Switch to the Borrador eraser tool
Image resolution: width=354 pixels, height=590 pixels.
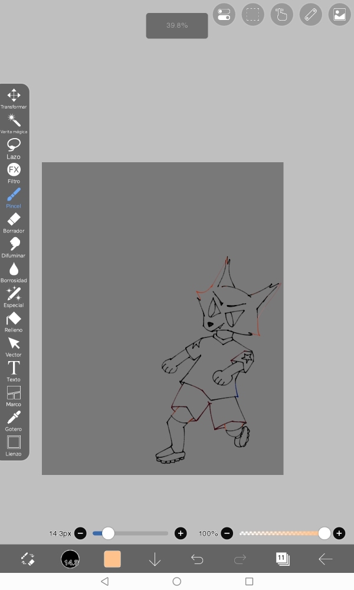tap(14, 223)
